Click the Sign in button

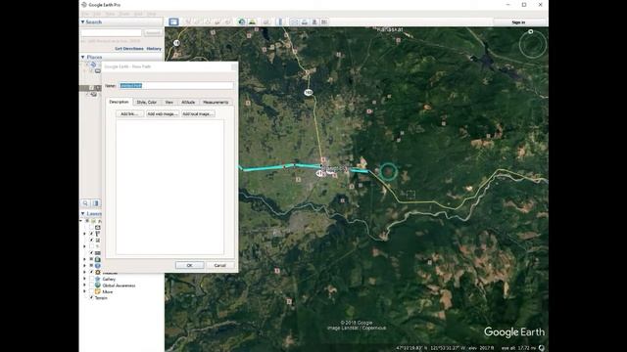coord(518,22)
